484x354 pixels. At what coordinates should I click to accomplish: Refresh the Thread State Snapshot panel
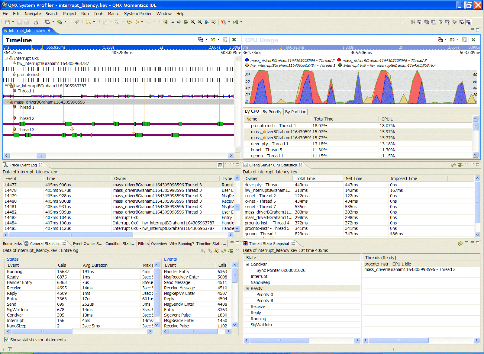(x=460, y=243)
